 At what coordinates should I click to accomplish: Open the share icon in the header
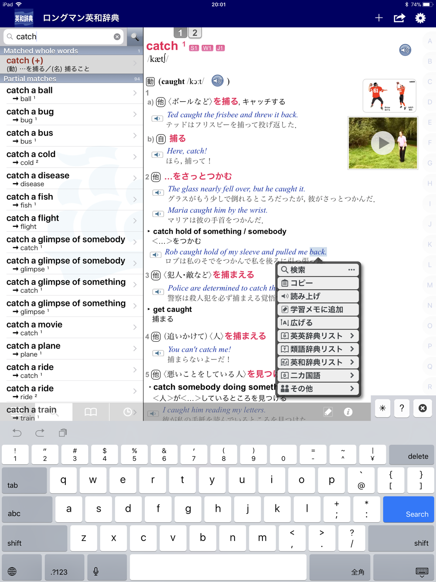[399, 18]
